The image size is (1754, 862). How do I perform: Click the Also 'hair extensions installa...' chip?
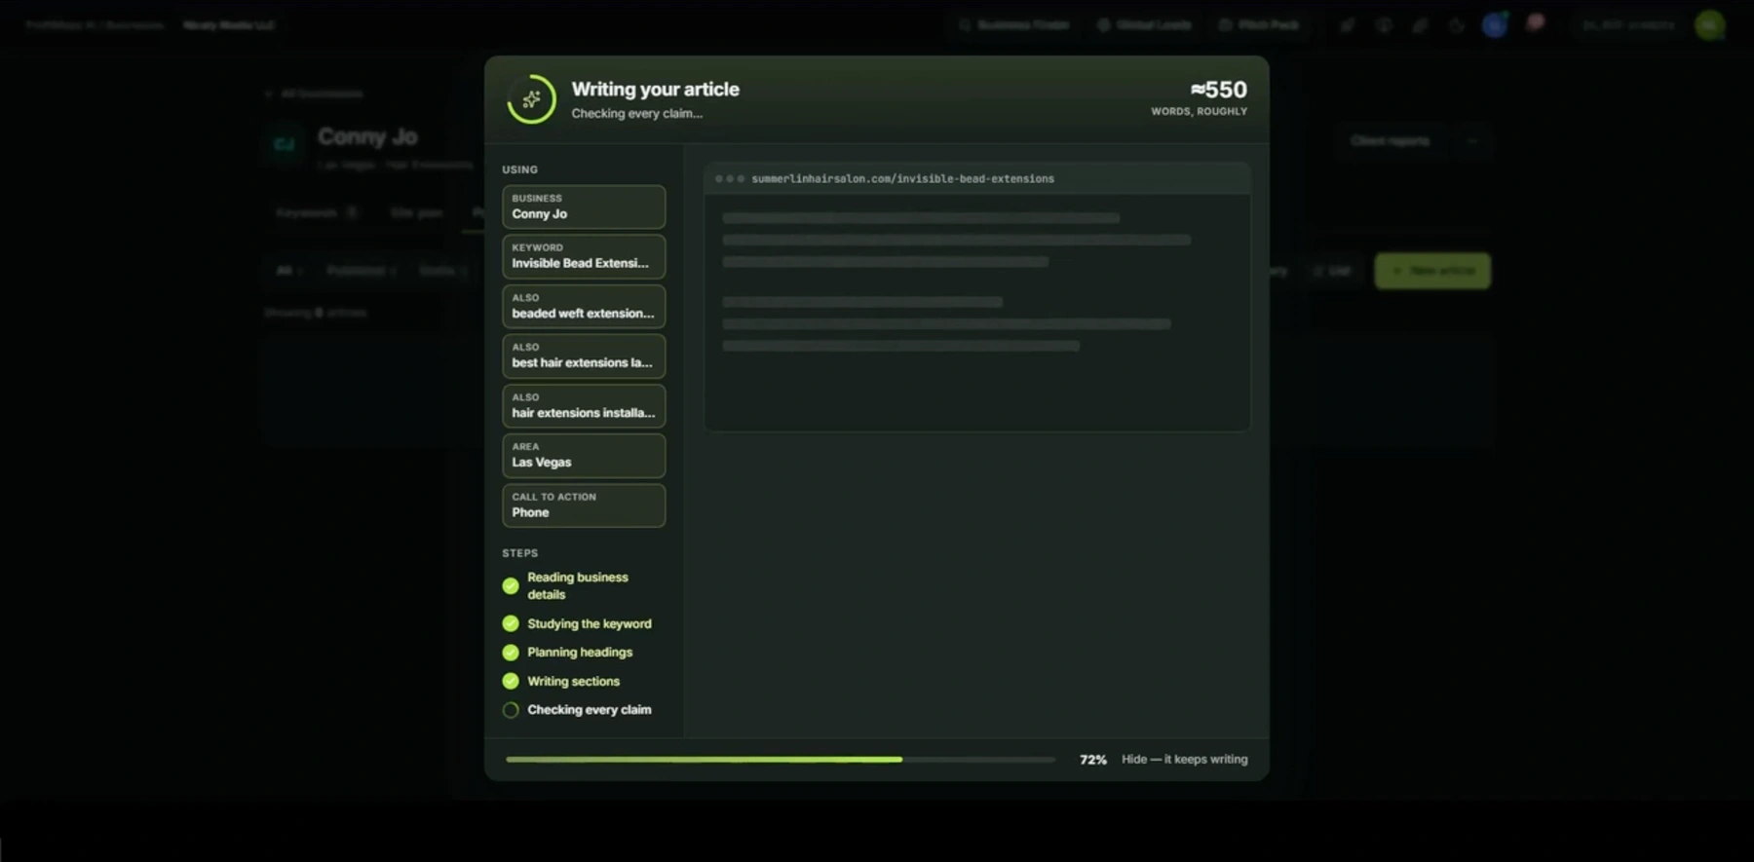[x=584, y=406]
